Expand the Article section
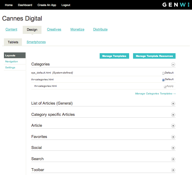The image size is (192, 175). [x=173, y=126]
